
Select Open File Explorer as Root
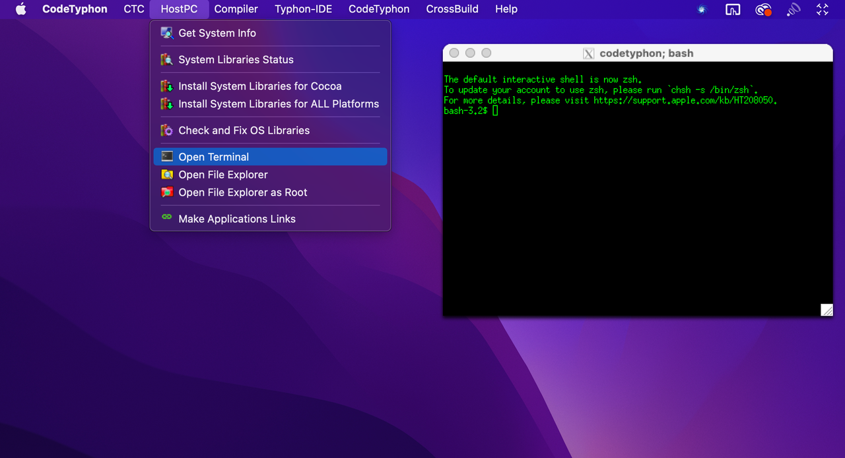pyautogui.click(x=270, y=192)
